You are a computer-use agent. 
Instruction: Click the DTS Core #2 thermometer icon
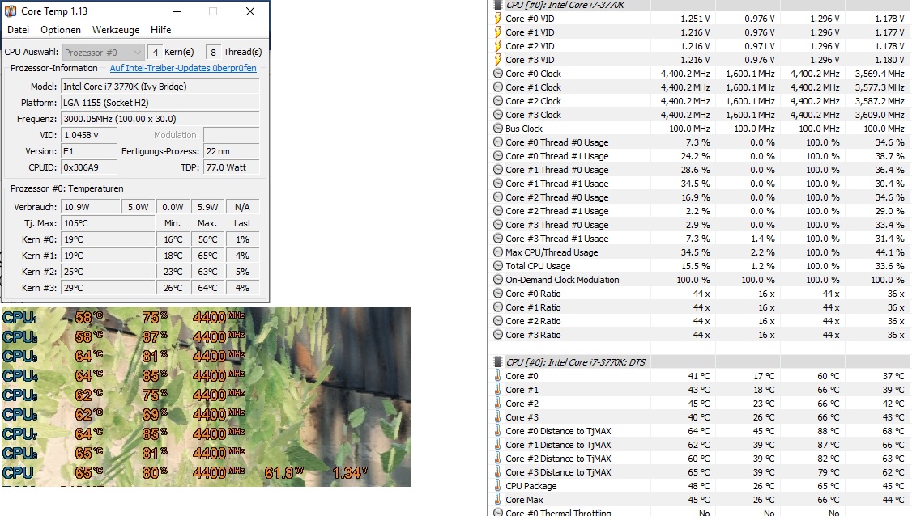[x=498, y=404]
